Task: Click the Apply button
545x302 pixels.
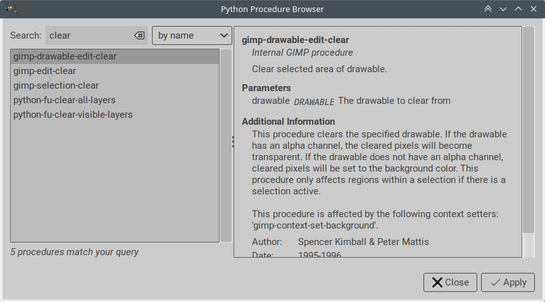Action: click(508, 282)
